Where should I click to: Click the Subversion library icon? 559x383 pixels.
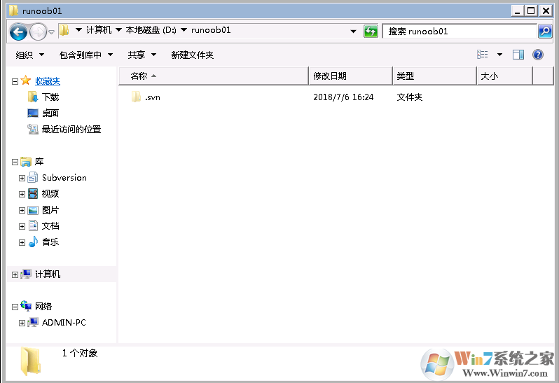[x=33, y=177]
